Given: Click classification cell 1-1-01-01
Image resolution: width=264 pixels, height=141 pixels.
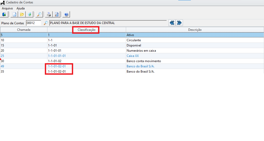Looking at the screenshot, I should click(x=87, y=50).
